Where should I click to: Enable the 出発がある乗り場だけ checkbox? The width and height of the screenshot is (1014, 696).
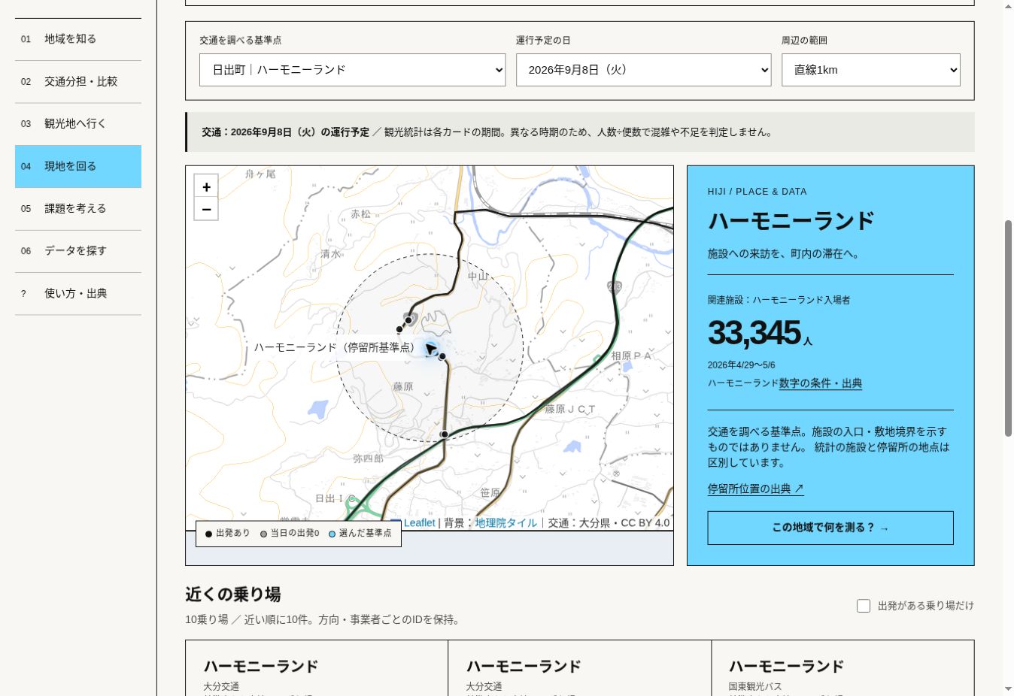864,606
